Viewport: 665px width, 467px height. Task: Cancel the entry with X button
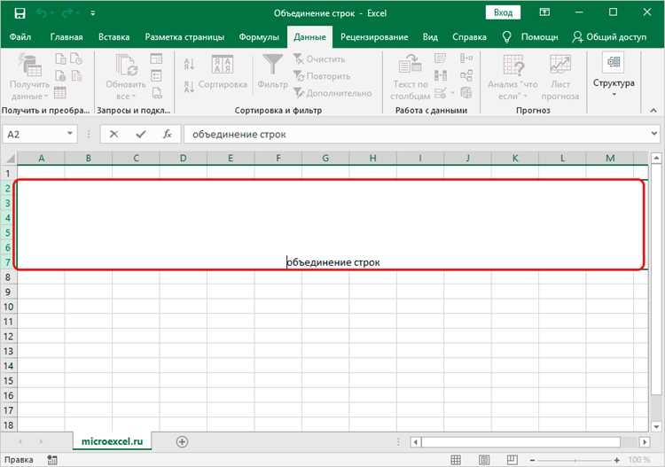pyautogui.click(x=113, y=135)
